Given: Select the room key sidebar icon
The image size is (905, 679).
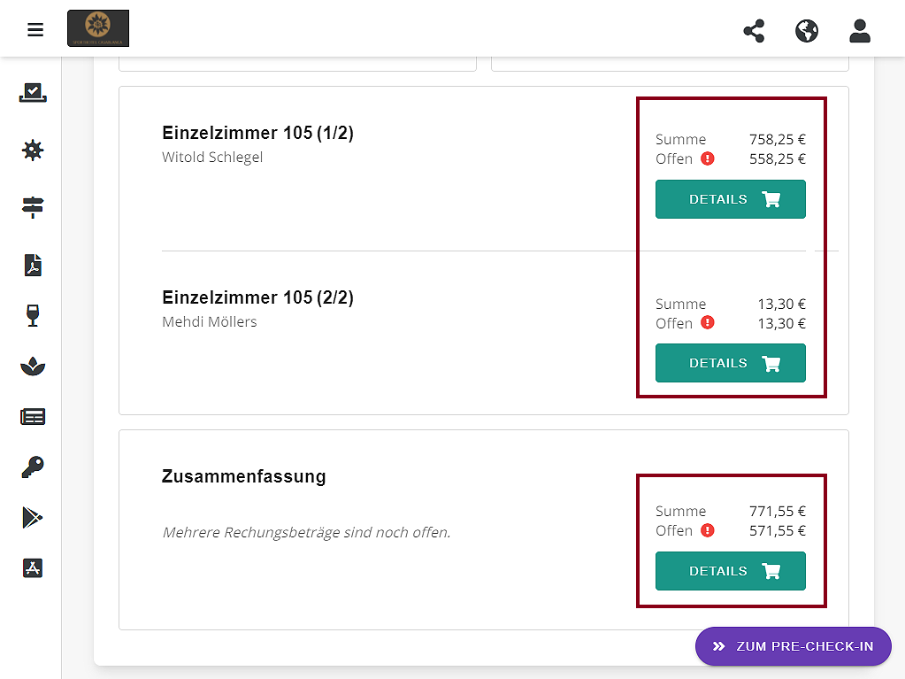Looking at the screenshot, I should (x=32, y=467).
